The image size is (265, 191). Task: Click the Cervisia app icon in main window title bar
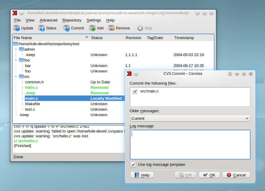coord(15,13)
